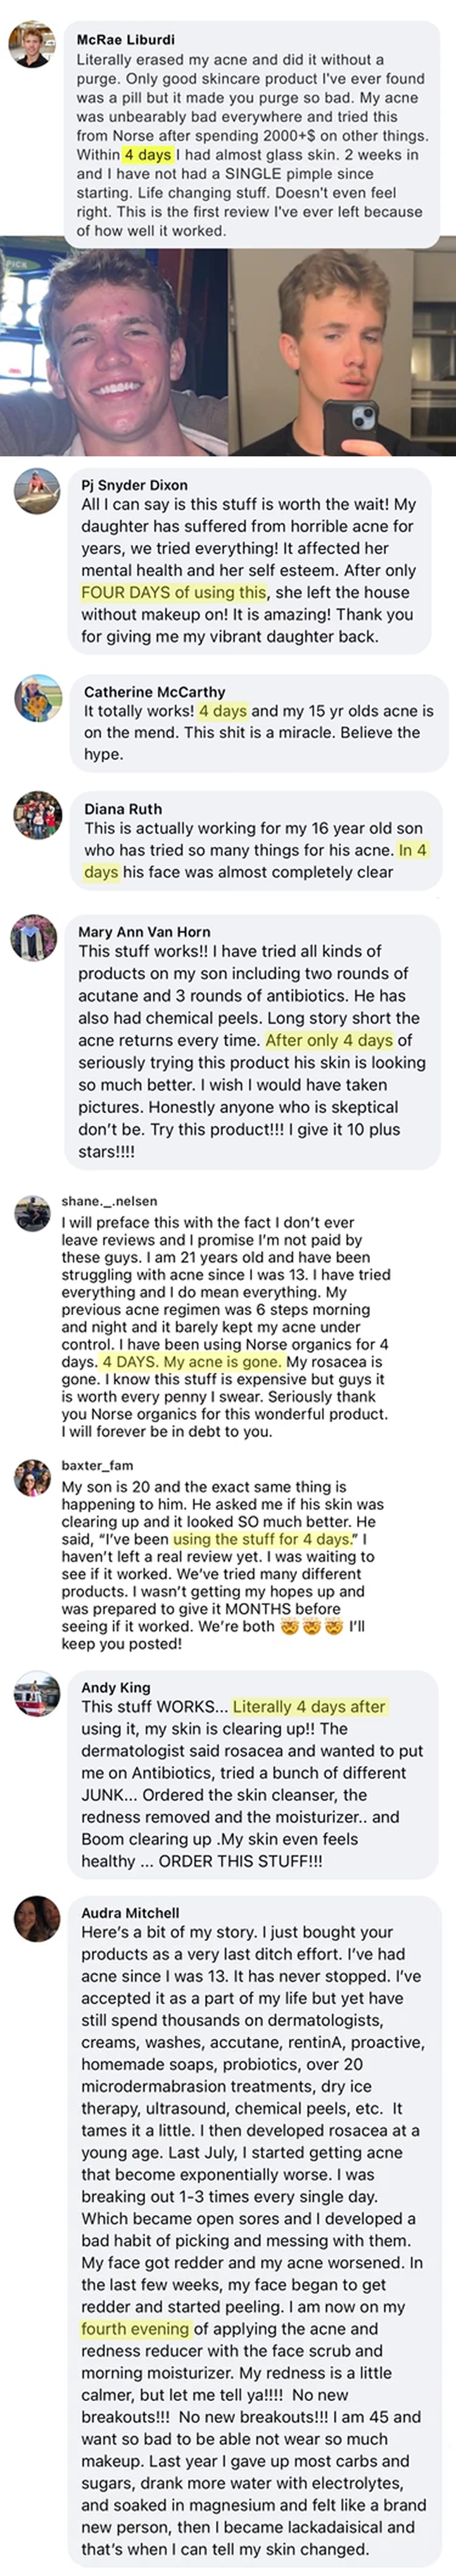Click the Diana Ruth name link
The image size is (456, 2576).
coord(123,809)
